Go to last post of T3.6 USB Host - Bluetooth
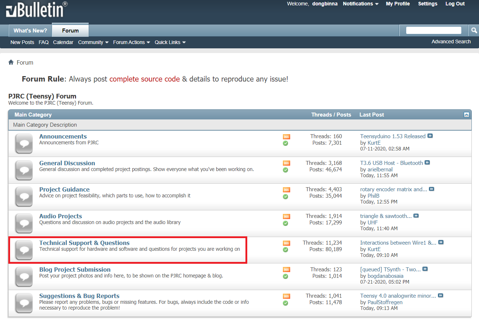Viewport: 479px width, 324px height. (427, 163)
